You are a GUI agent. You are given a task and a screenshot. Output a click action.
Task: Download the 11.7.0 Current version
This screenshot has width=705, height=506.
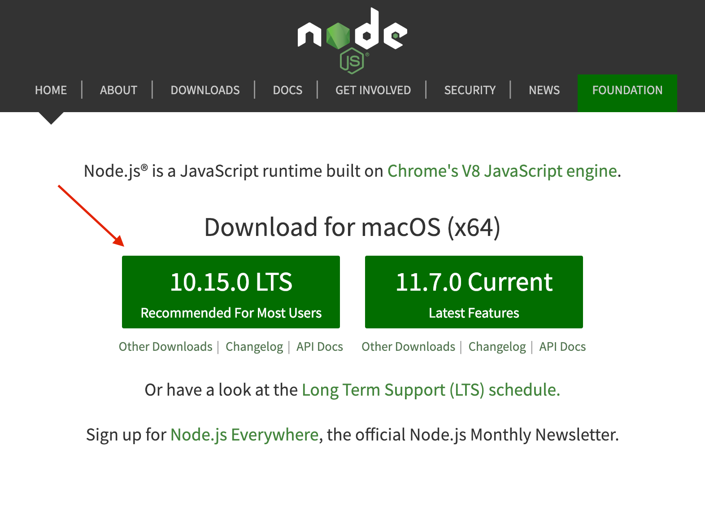474,292
